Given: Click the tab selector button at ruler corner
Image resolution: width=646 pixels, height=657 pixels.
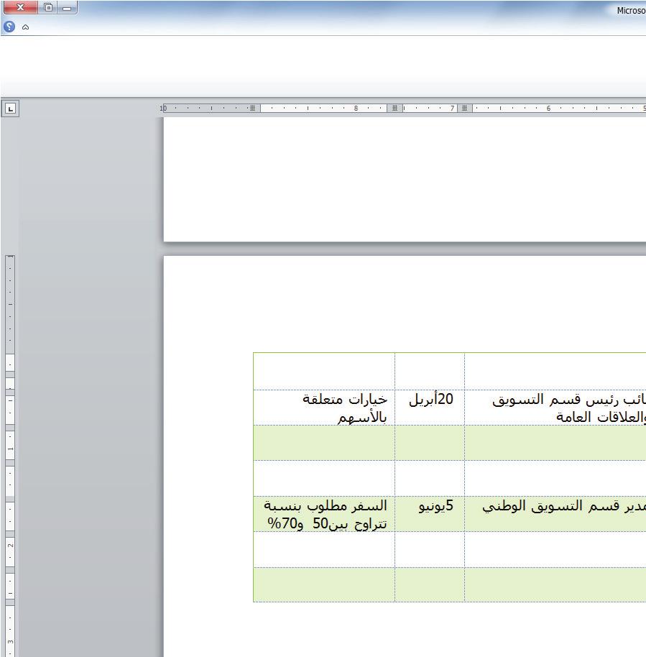Looking at the screenshot, I should (x=11, y=109).
